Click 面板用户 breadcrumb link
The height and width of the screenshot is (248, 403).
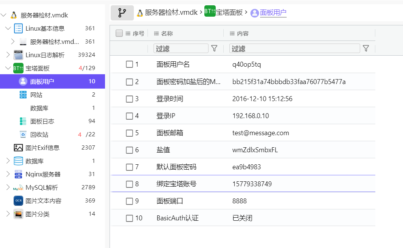tap(273, 12)
